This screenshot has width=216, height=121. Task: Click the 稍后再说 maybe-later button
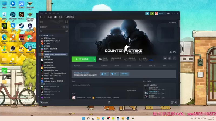click(x=124, y=74)
